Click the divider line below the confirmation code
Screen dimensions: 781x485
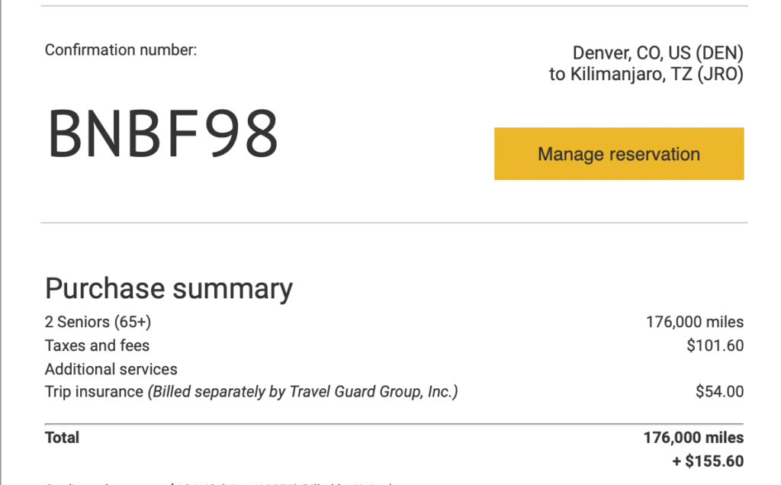click(394, 223)
